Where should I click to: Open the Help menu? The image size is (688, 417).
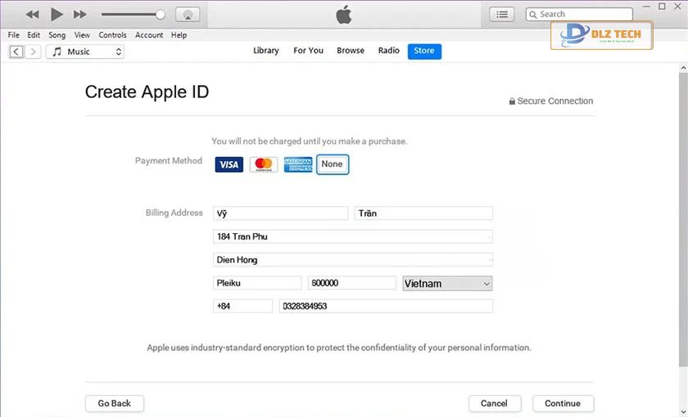(179, 35)
